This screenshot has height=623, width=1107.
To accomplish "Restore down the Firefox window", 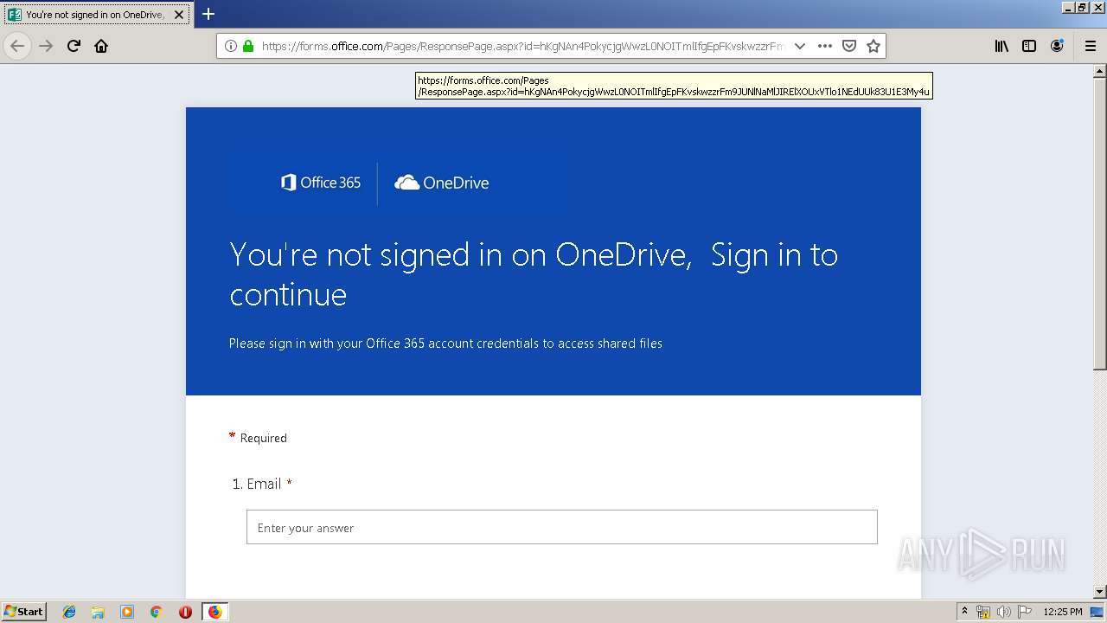I will (1082, 7).
